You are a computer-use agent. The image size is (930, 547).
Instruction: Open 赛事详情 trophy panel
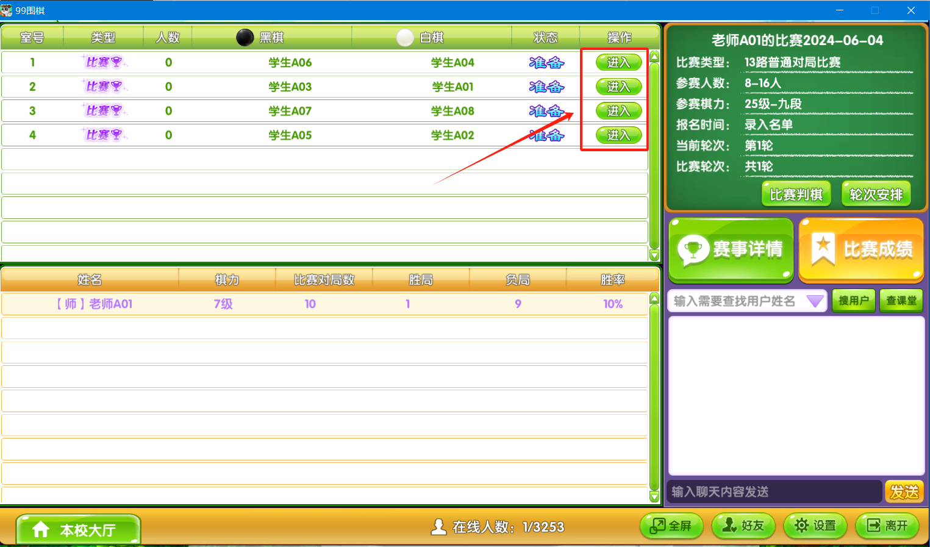click(x=731, y=249)
